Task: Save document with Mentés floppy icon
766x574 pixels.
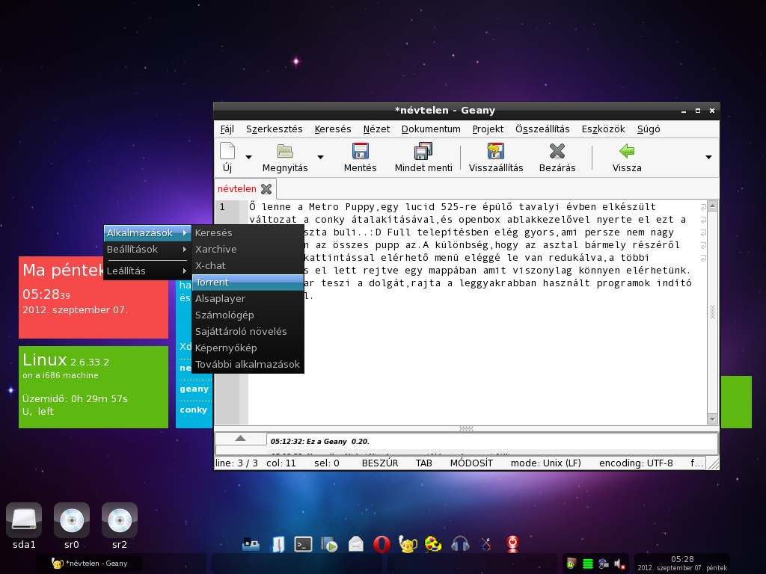Action: [360, 151]
